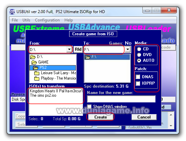Click the Create button

pos(101,117)
